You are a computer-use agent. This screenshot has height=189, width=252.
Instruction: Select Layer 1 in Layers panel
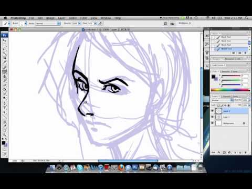coord(229,117)
